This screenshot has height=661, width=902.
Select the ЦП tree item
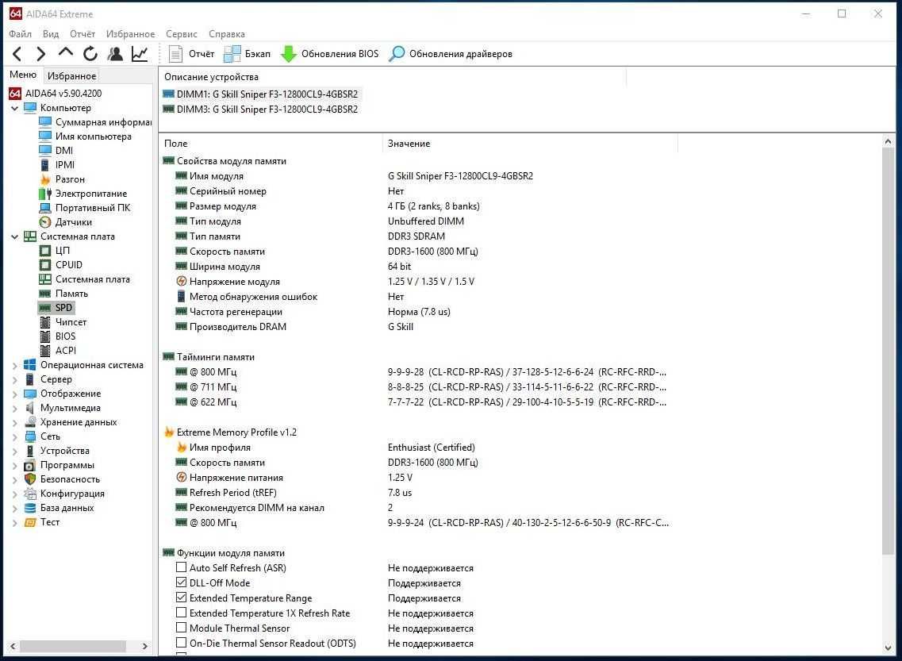[63, 251]
